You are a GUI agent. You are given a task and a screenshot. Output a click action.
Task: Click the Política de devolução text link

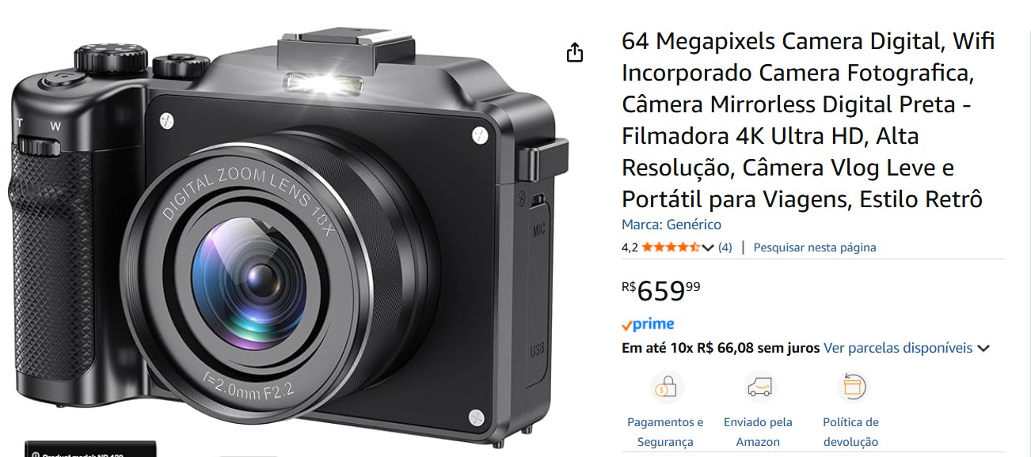(851, 432)
